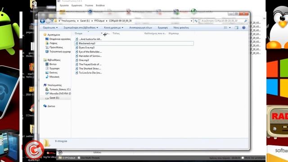Click audio file icon for One.mp3

(x=76, y=60)
